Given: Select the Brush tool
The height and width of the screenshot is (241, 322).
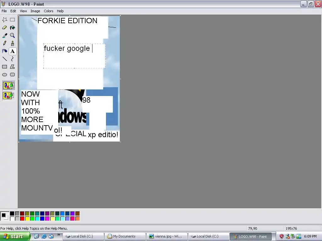Looking at the screenshot, I should (13, 43).
